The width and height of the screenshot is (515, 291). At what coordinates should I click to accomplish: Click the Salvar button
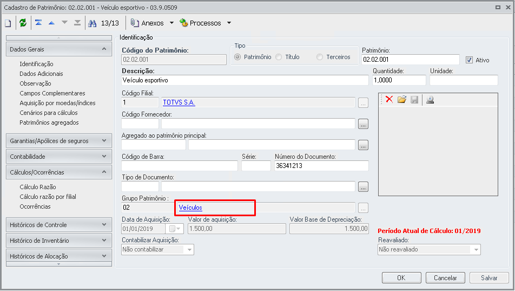pyautogui.click(x=489, y=278)
